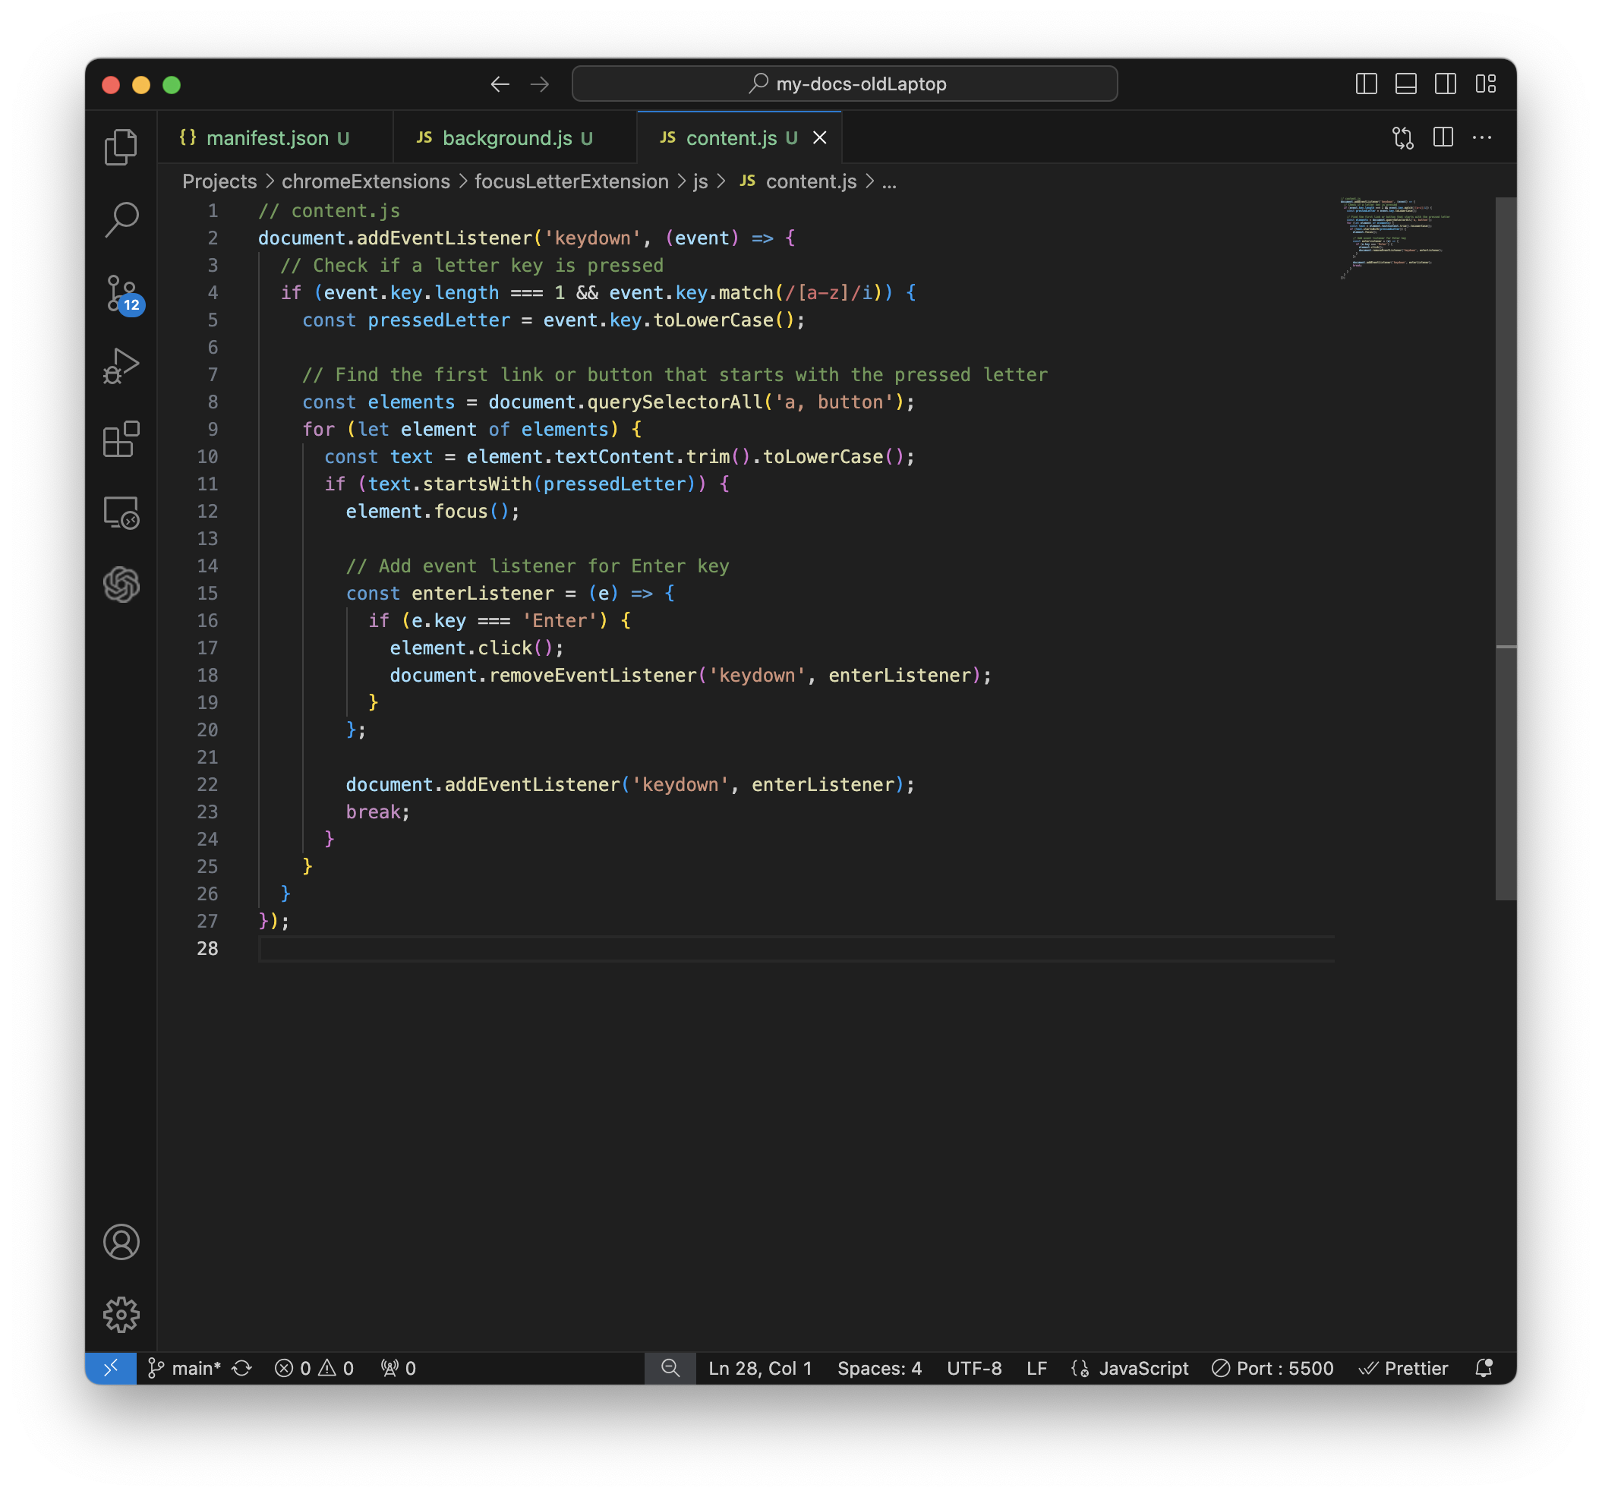Screen dimensions: 1602x1497
Task: Click the my-docs-oldLaptop command center search
Action: [x=844, y=84]
